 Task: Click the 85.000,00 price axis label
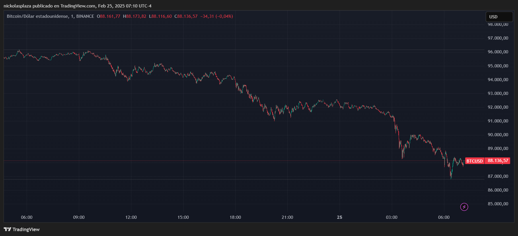coord(498,204)
